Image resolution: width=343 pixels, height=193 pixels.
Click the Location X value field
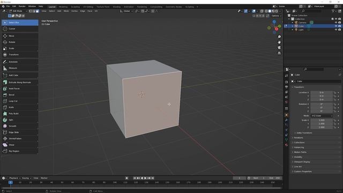click(322, 93)
